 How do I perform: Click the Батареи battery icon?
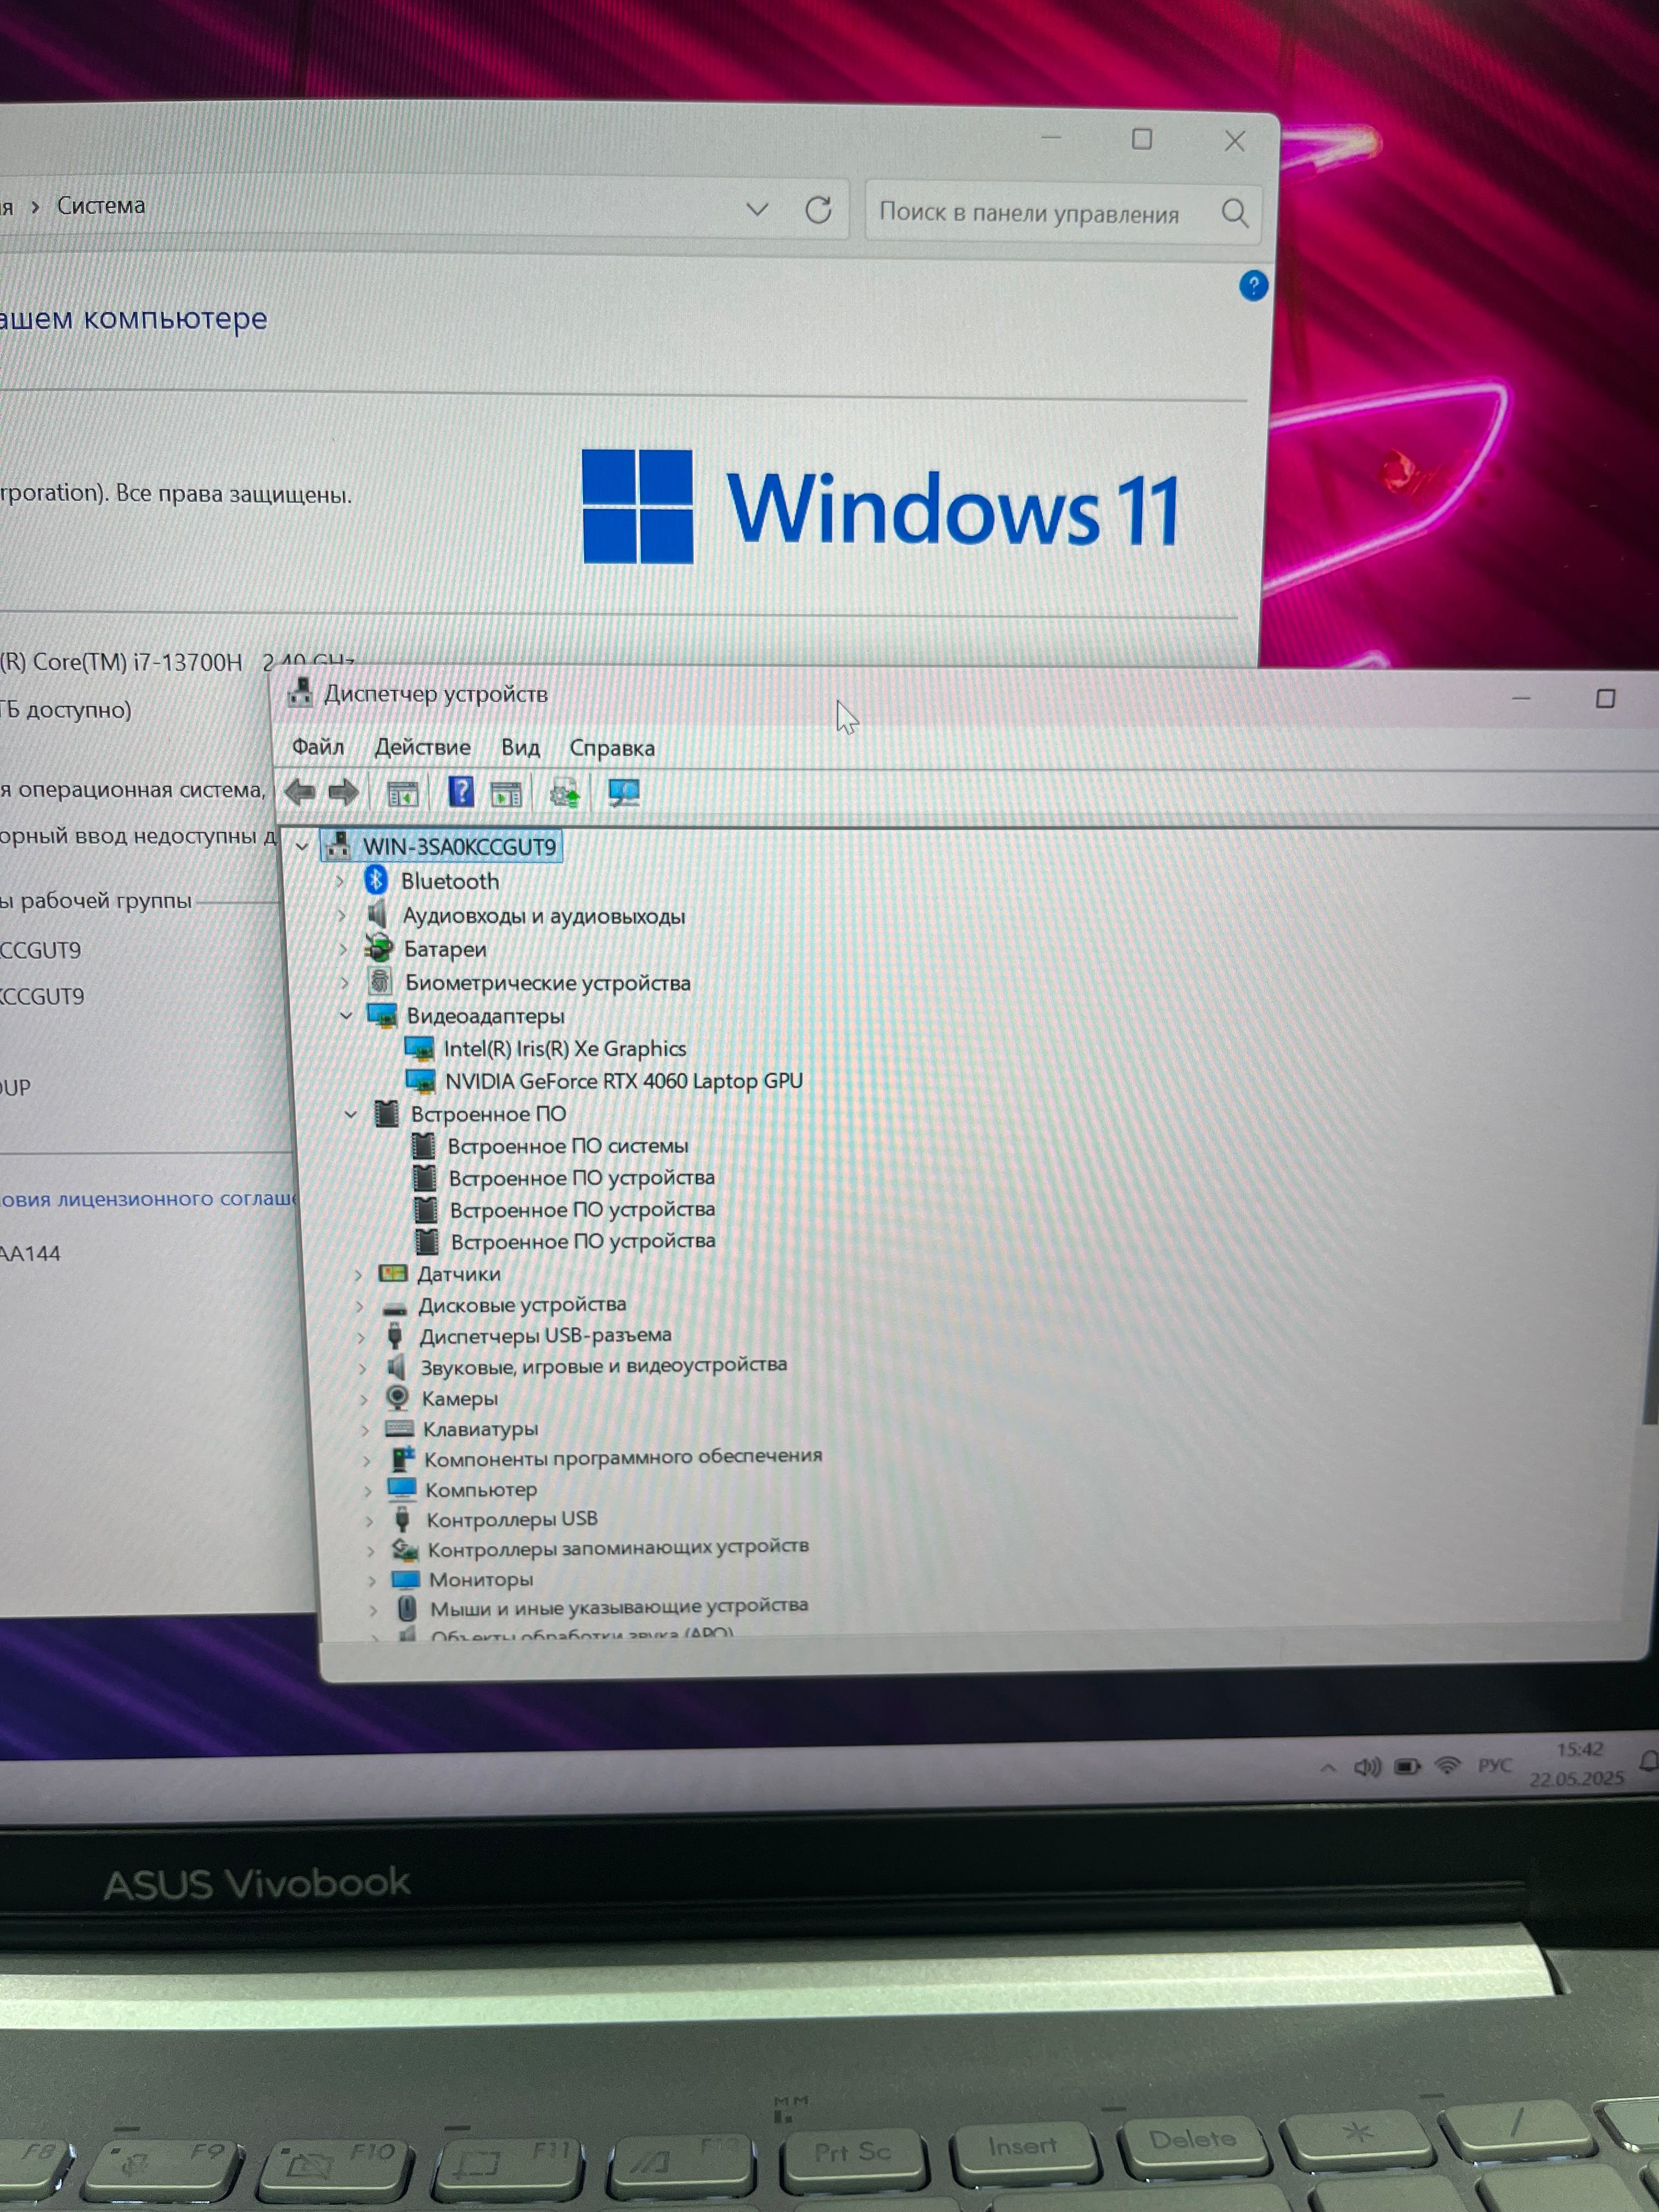click(378, 947)
